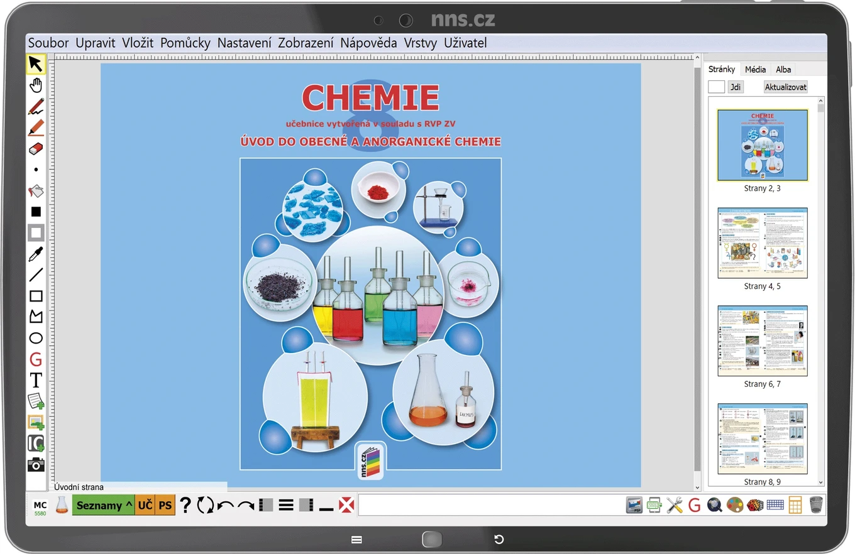Click the trash bin icon
The image size is (855, 554).
(x=816, y=504)
